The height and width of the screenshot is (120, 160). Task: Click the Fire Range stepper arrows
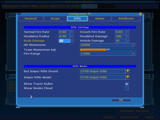pos(134,54)
